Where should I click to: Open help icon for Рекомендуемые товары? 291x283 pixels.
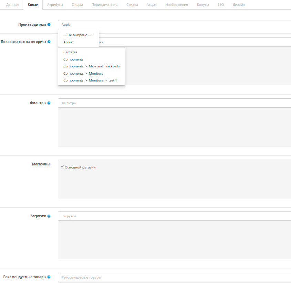(x=48, y=276)
